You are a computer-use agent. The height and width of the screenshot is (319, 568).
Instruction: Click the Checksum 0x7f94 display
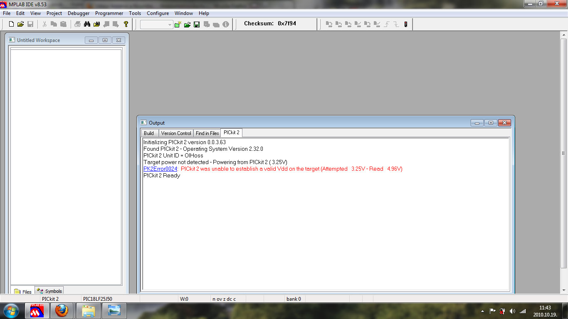tap(270, 24)
